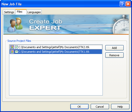Switch to the Settings tab
The image size is (132, 112).
click(x=9, y=12)
